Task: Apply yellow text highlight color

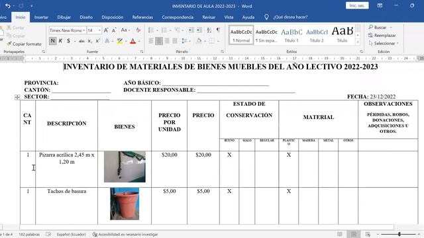Action: [x=120, y=41]
